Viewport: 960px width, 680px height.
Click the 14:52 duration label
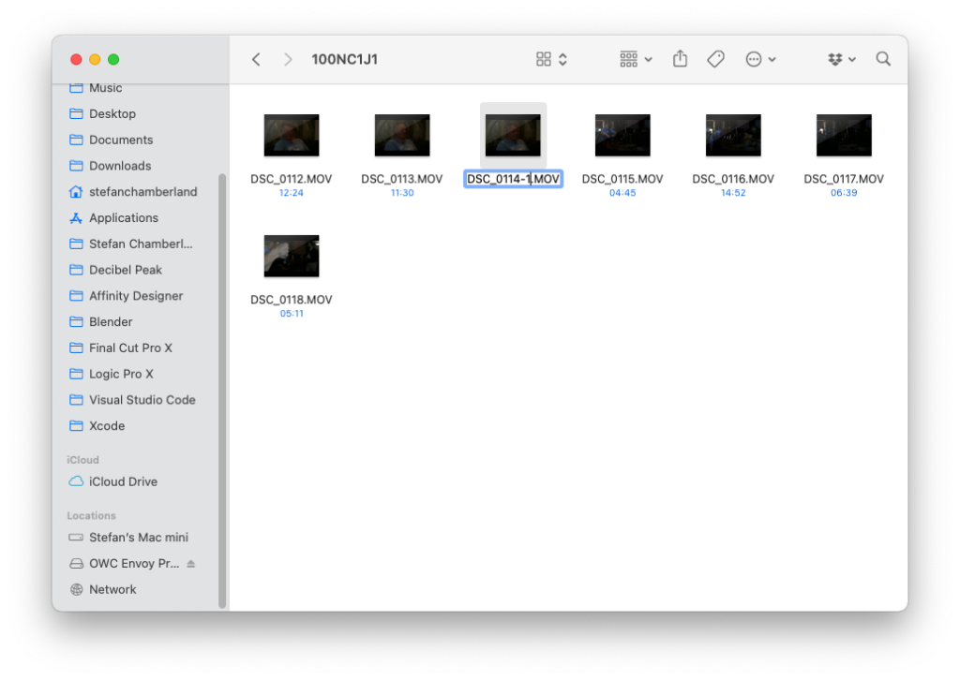point(733,193)
